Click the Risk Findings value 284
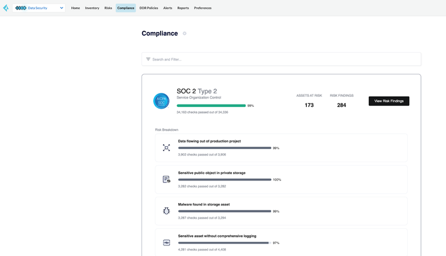The image size is (446, 256). click(341, 105)
